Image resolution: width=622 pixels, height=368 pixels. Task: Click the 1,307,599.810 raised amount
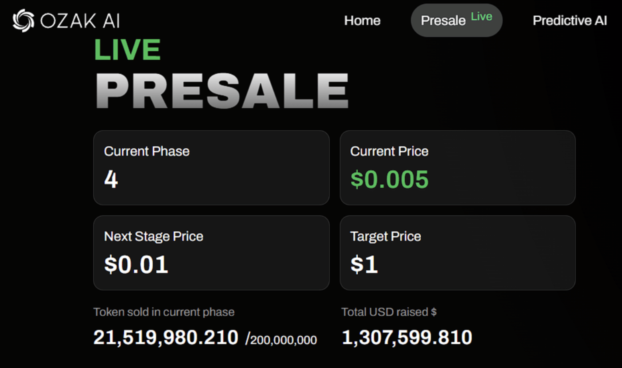(406, 336)
